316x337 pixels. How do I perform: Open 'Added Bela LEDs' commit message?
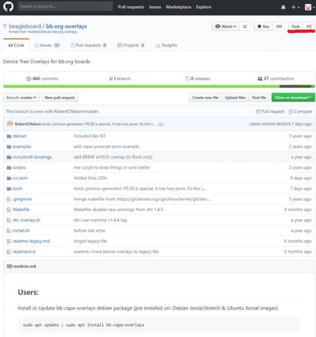(90, 178)
